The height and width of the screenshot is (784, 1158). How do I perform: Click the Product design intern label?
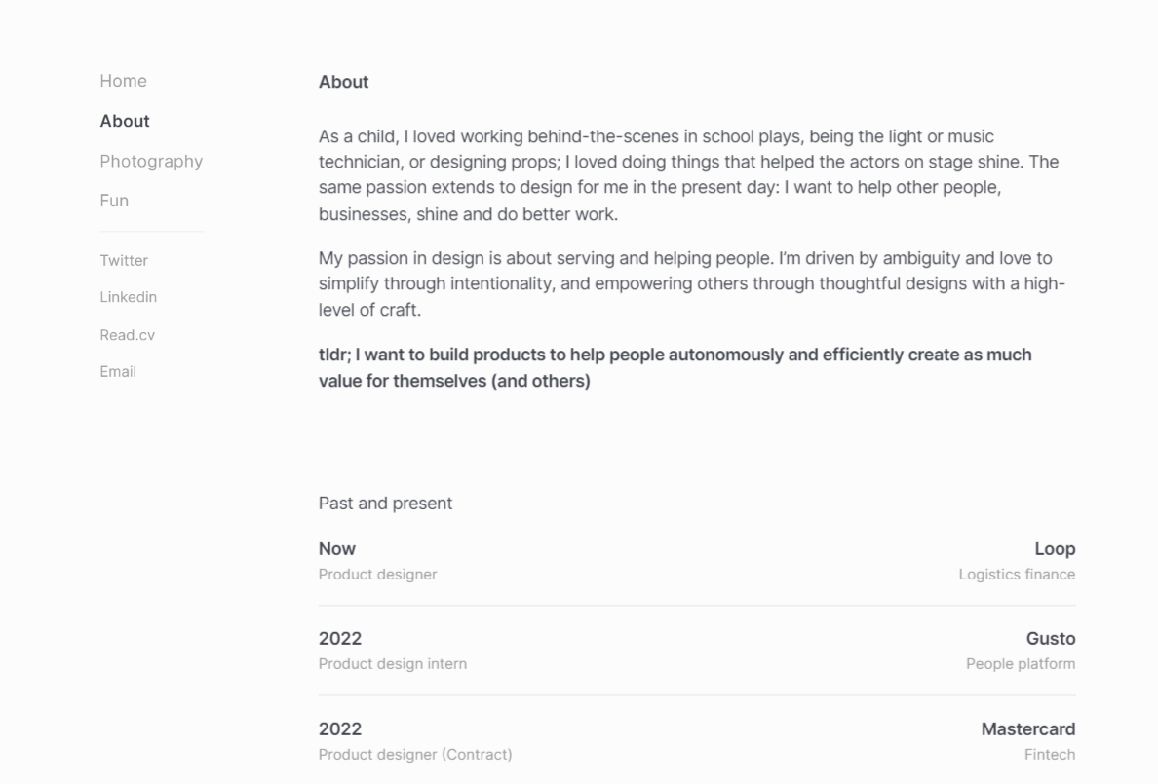pos(392,664)
